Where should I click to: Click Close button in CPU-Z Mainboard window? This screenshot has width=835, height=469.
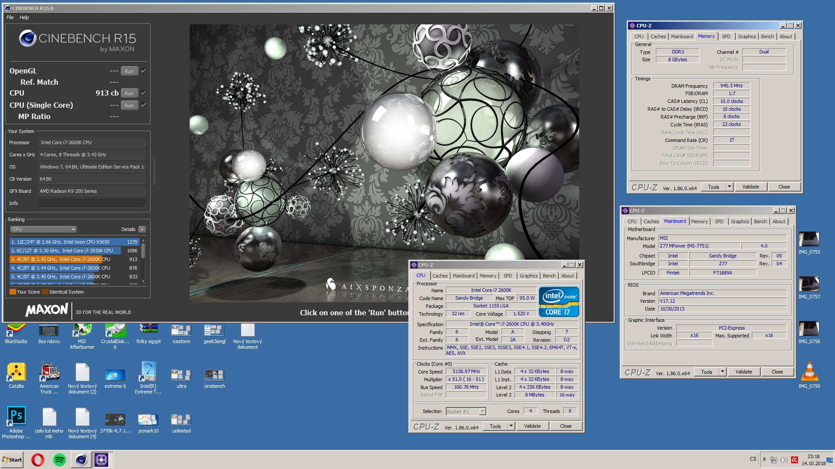[x=777, y=372]
